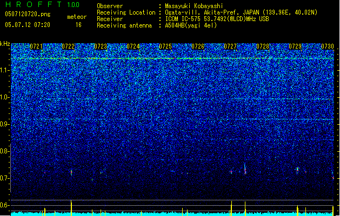Click the kHz axis unit label
This screenshot has width=340, height=216.
[5, 44]
